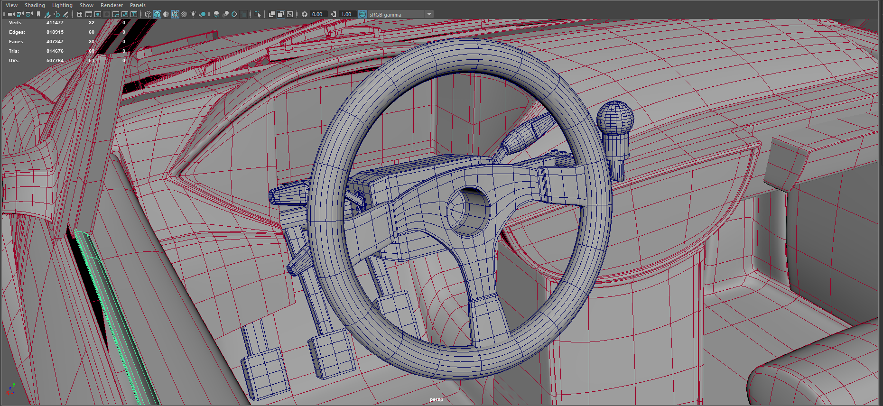
Task: Click the X-Ray Active Components icon
Action: coord(281,14)
